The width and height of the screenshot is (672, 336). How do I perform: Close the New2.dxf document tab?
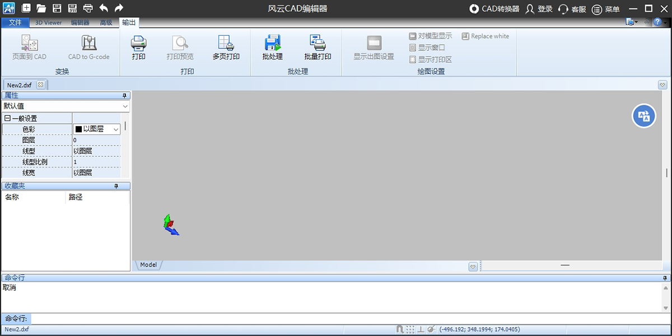point(40,85)
